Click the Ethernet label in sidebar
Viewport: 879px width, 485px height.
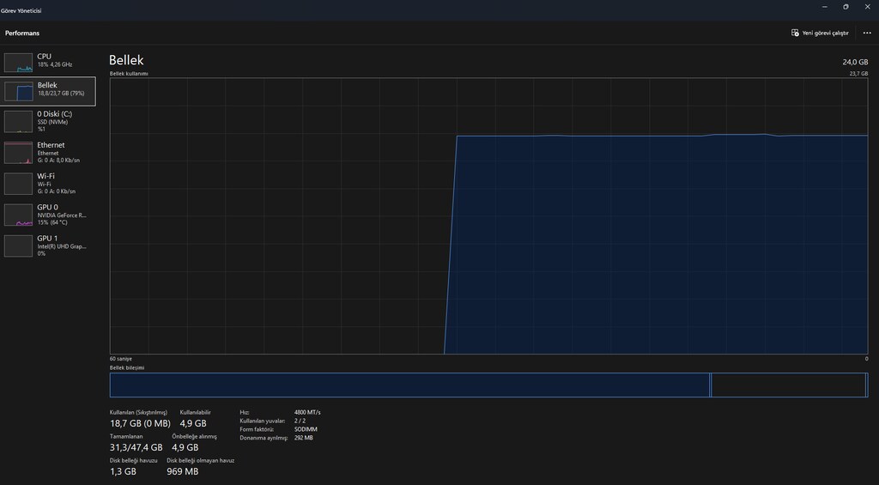click(x=51, y=145)
